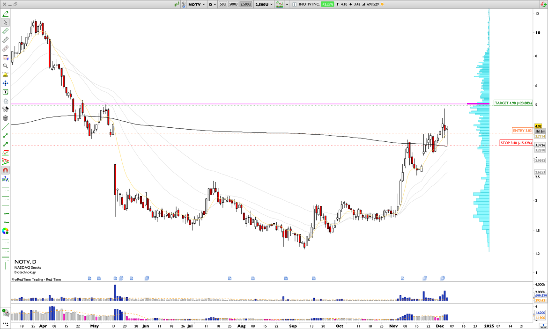Toggle the magnet snap tool
Image resolution: width=548 pixels, height=329 pixels.
click(5, 170)
